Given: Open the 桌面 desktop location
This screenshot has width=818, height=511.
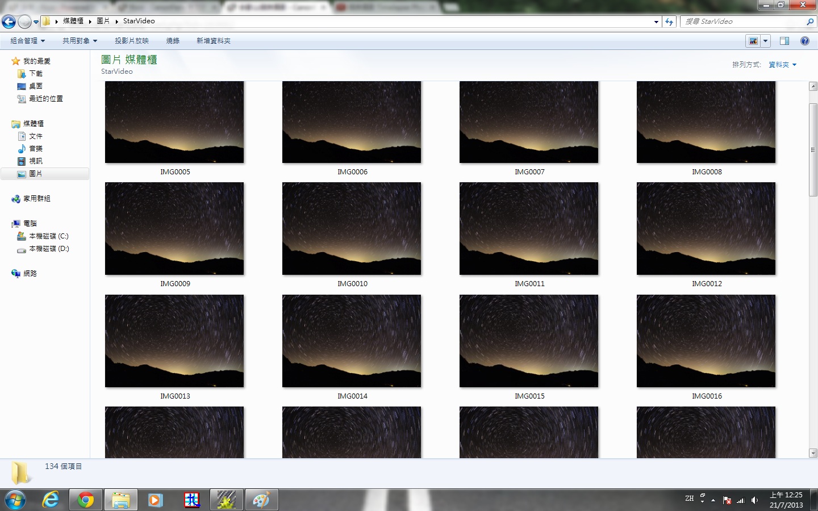Looking at the screenshot, I should [36, 86].
